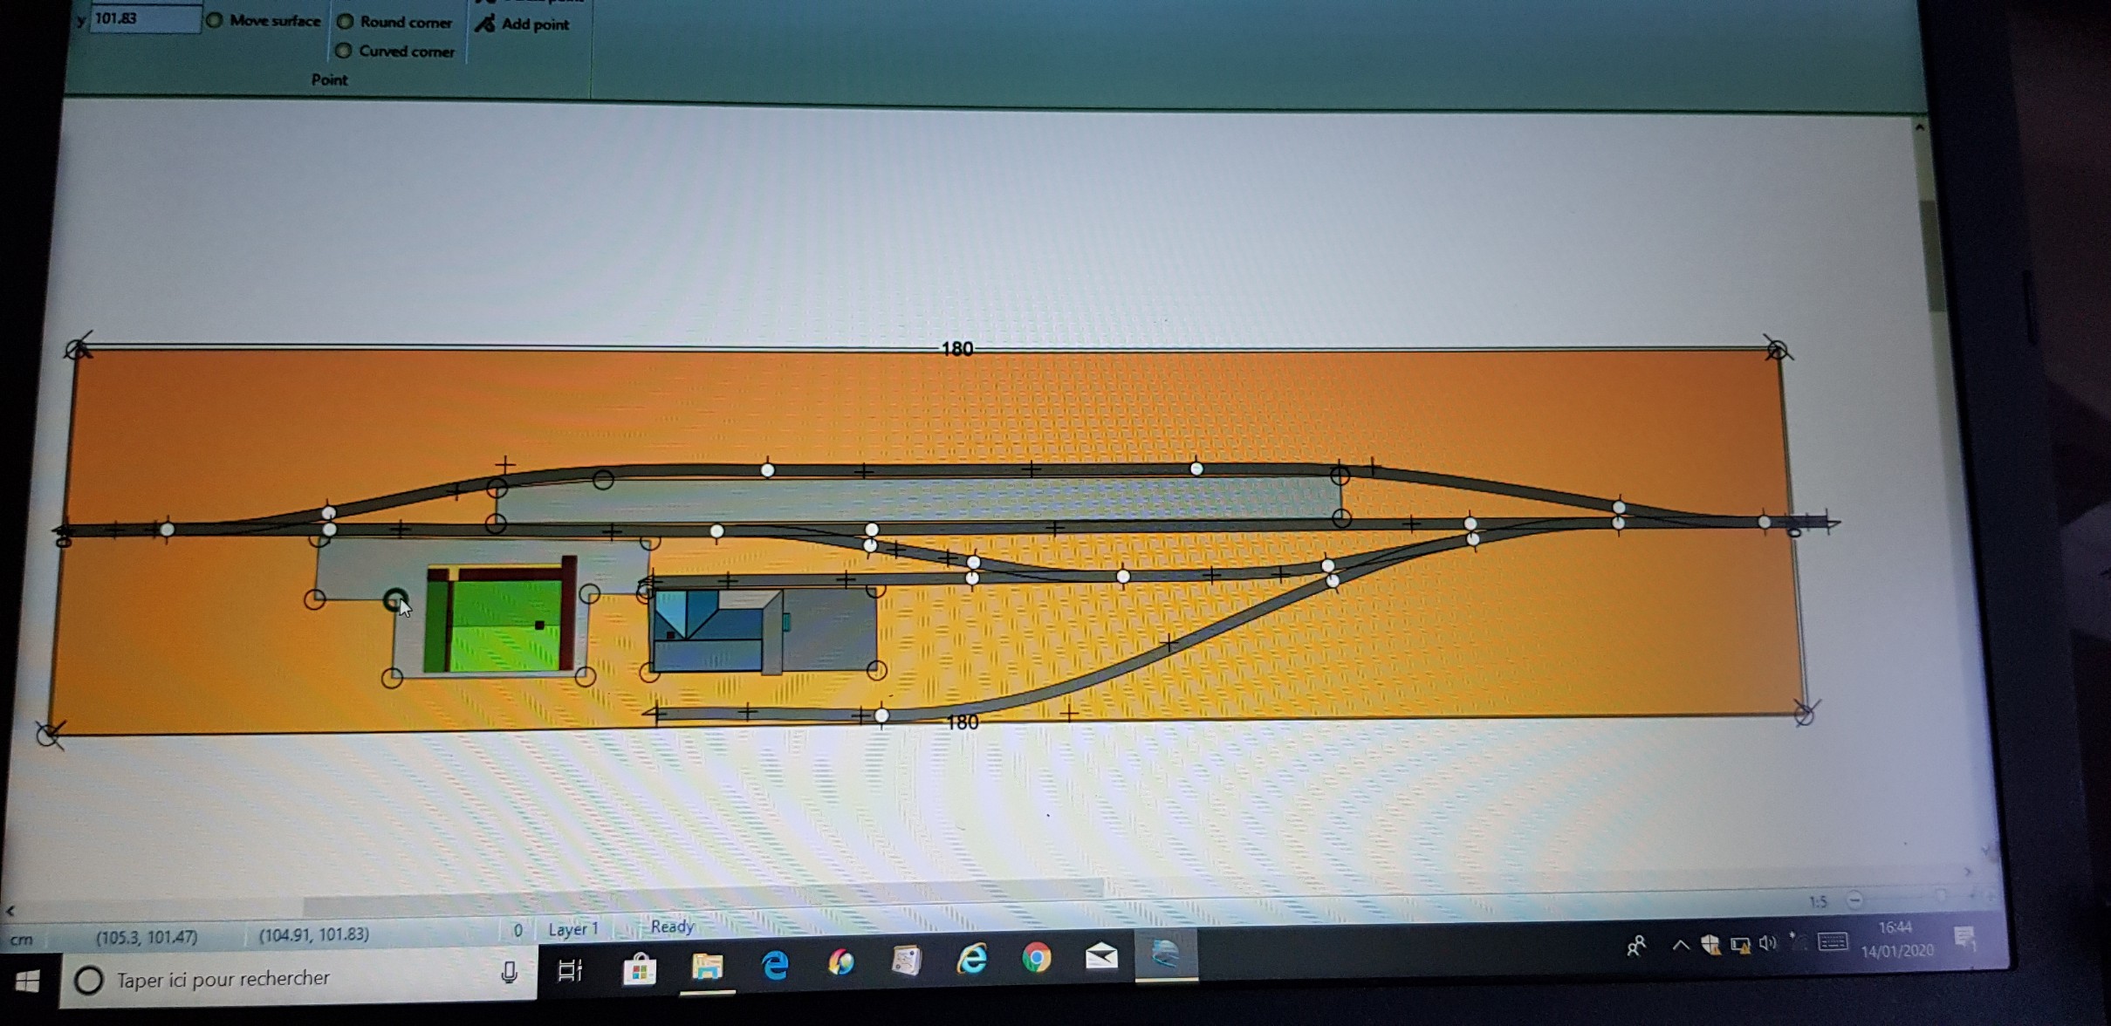Click the Layer 1 status bar entry
The width and height of the screenshot is (2111, 1026).
(x=573, y=929)
